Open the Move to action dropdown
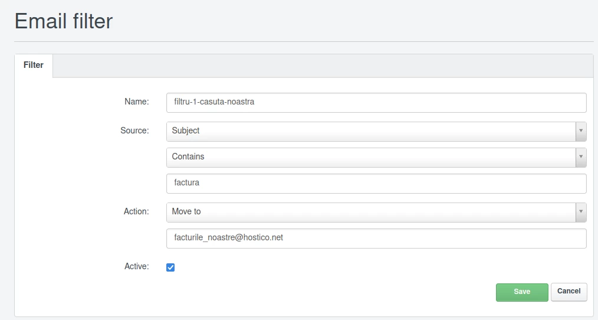This screenshot has height=320, width=598. [372, 212]
